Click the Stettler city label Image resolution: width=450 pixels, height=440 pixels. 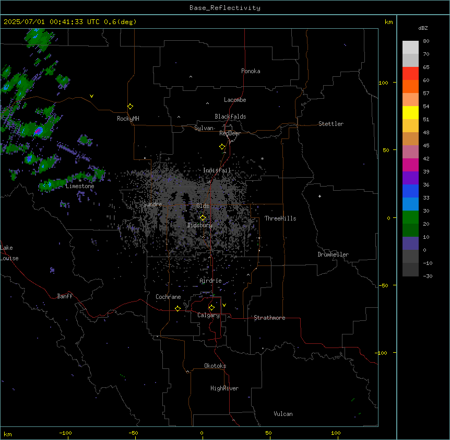point(331,124)
